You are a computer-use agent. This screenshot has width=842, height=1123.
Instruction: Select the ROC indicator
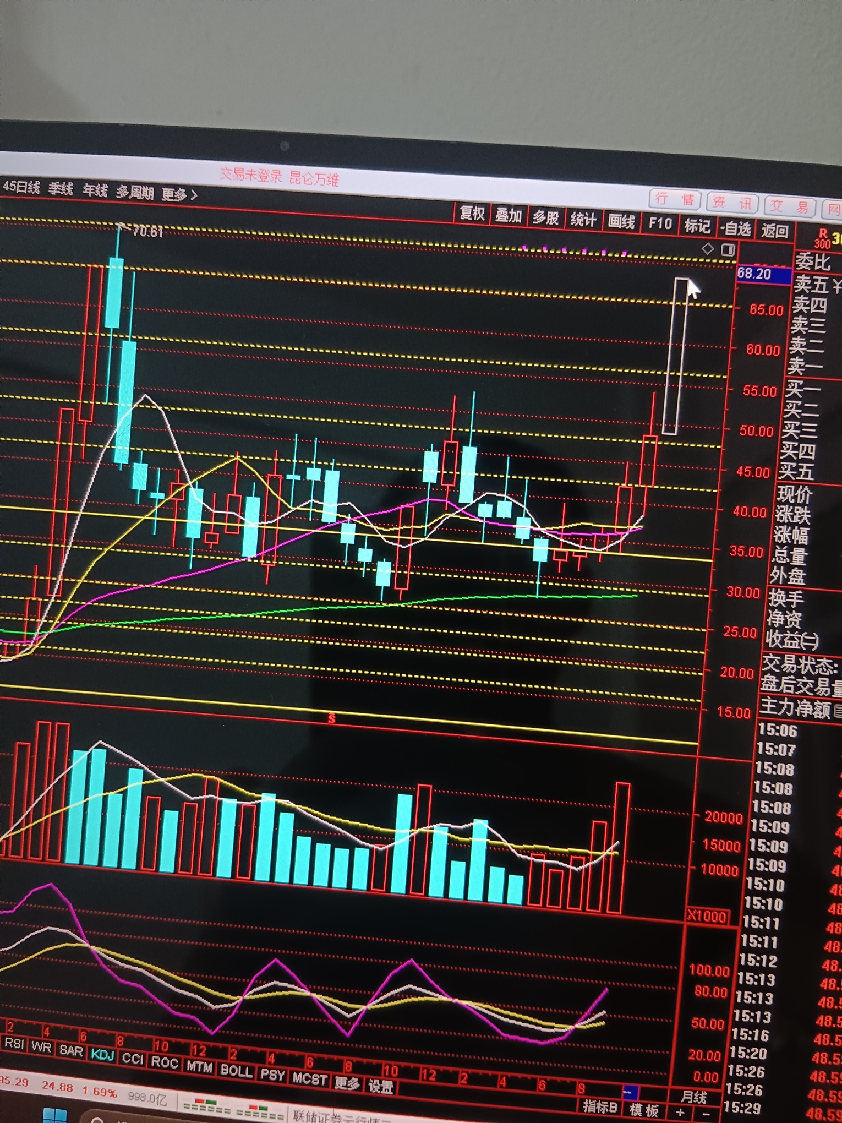(165, 1062)
